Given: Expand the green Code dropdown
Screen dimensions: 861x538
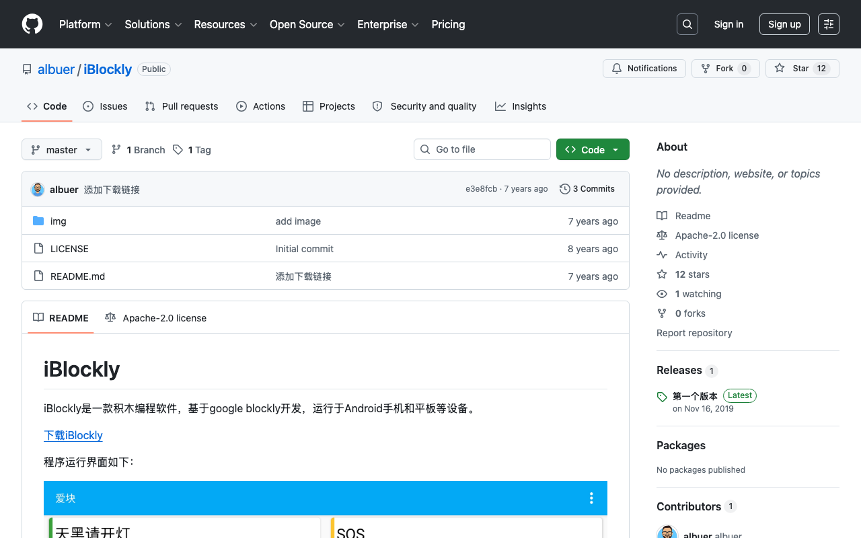Looking at the screenshot, I should (593, 149).
